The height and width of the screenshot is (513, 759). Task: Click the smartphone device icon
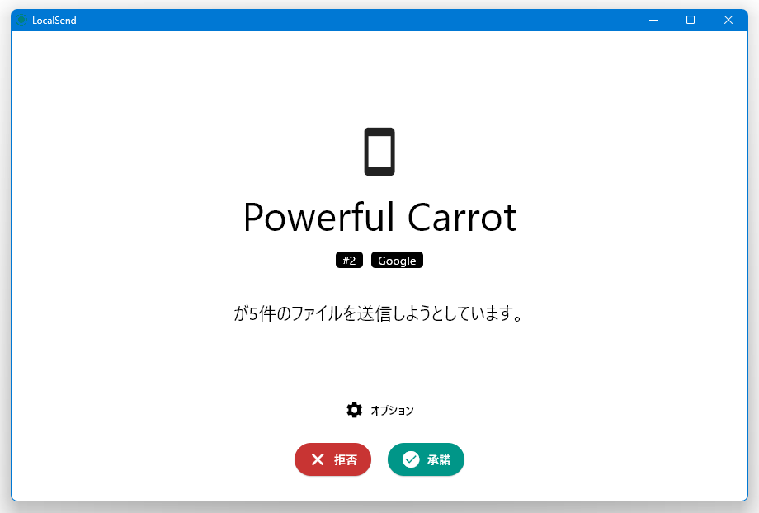pyautogui.click(x=379, y=152)
